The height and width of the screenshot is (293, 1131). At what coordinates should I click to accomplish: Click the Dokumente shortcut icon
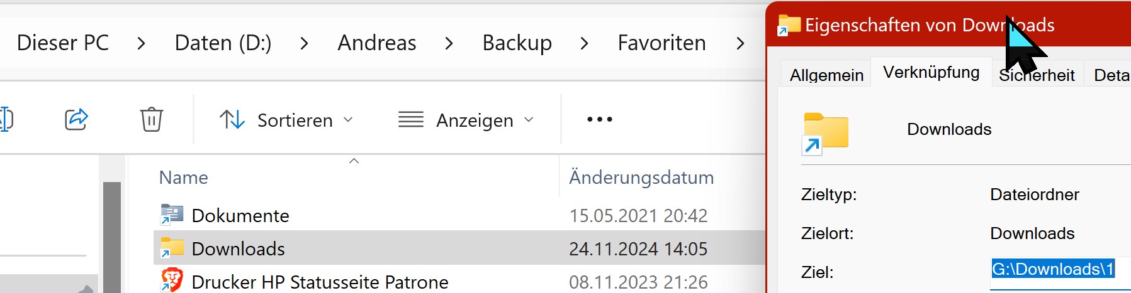pos(172,215)
